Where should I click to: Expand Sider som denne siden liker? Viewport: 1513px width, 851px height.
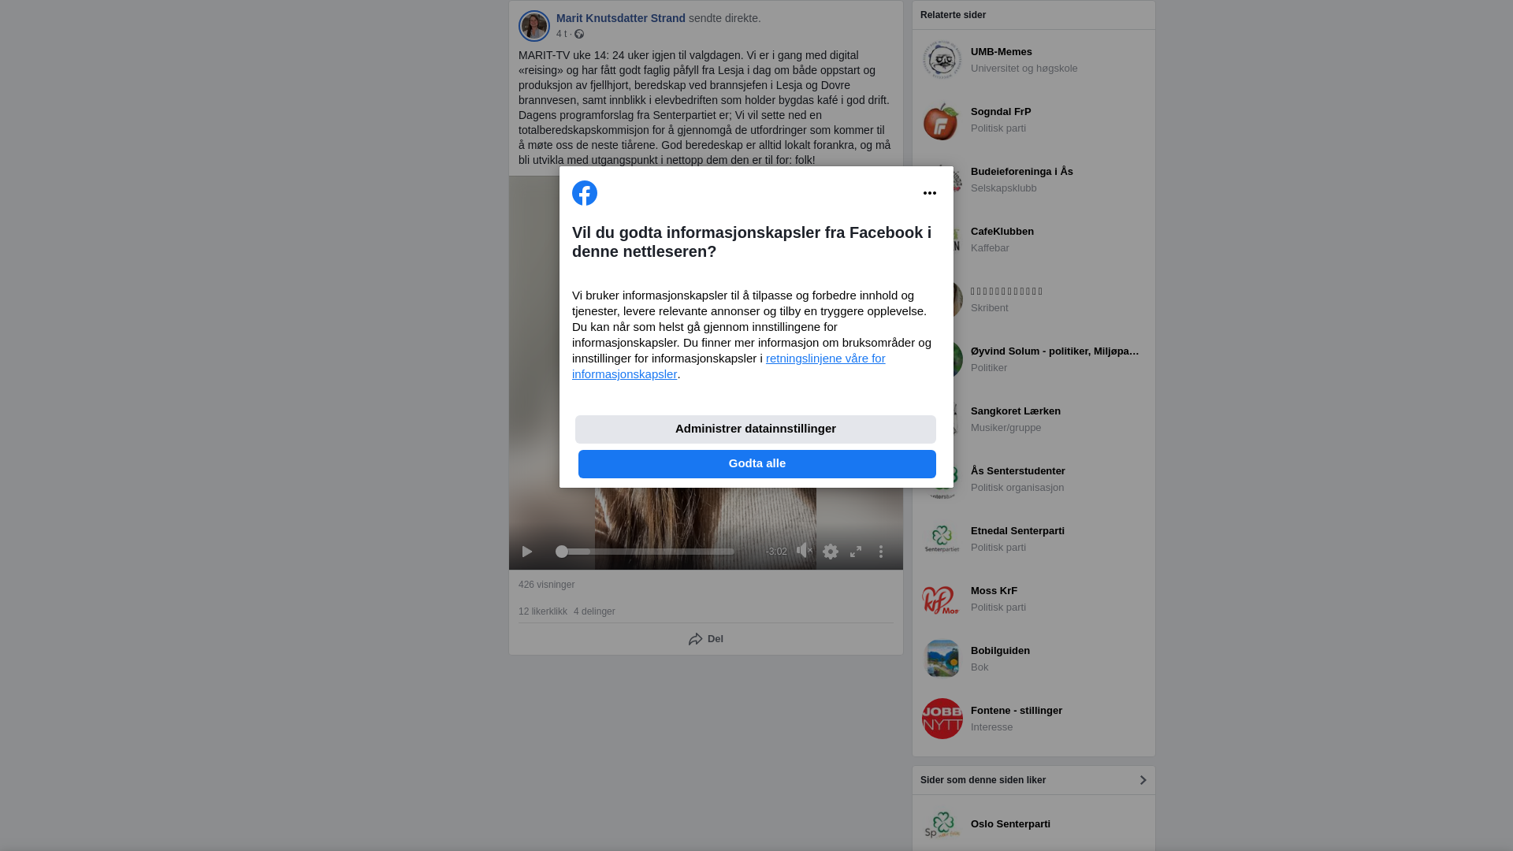tap(1034, 780)
